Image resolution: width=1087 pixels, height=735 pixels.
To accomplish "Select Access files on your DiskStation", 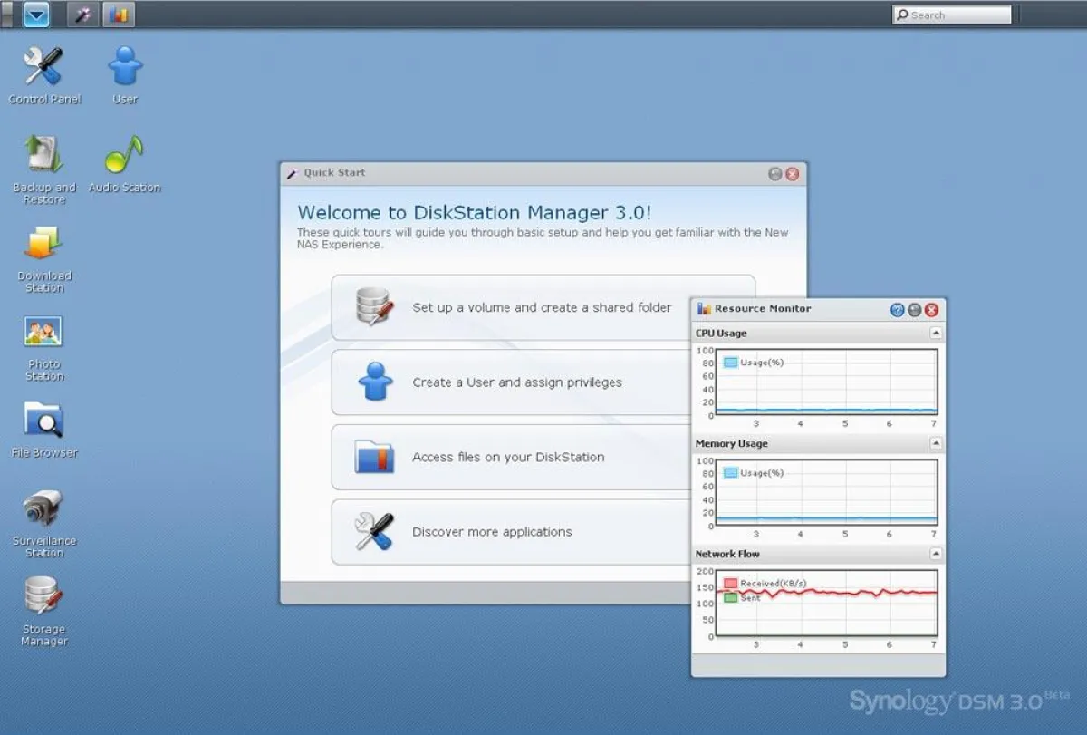I will point(507,458).
